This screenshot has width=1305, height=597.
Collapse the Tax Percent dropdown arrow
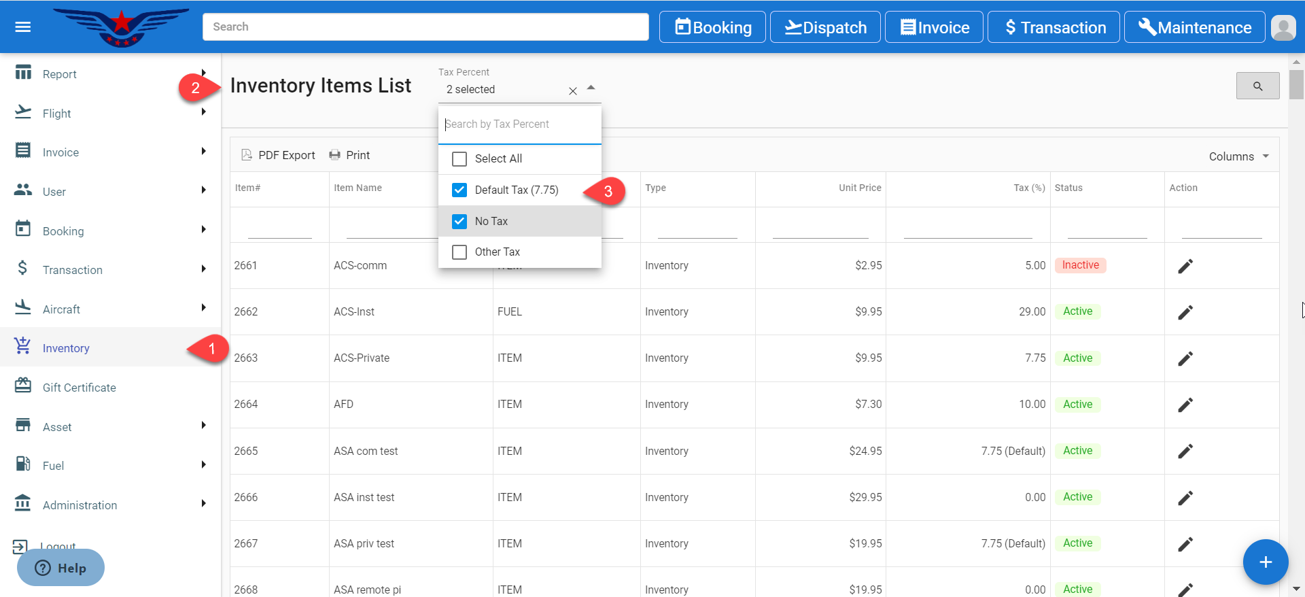tap(591, 88)
